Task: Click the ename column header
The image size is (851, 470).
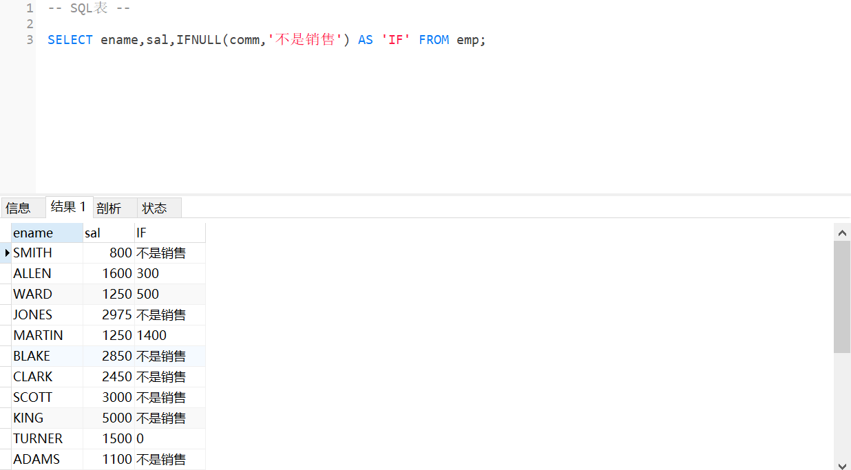Action: [47, 233]
